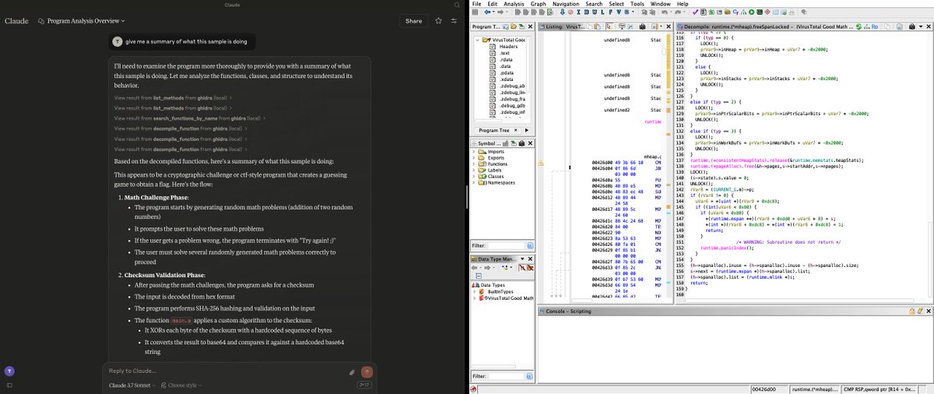The width and height of the screenshot is (934, 394).
Task: Select the Program Tree tab
Action: click(494, 130)
